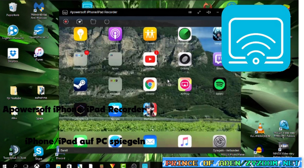Open the Tipps app on mirrored iPad
The image size is (304, 168).
81,34
